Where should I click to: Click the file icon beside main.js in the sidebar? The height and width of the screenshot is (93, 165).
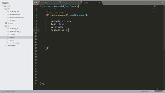pos(8,37)
